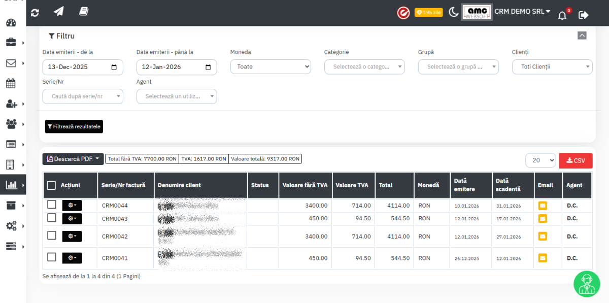Click the logout icon
This screenshot has width=609, height=303.
584,15
